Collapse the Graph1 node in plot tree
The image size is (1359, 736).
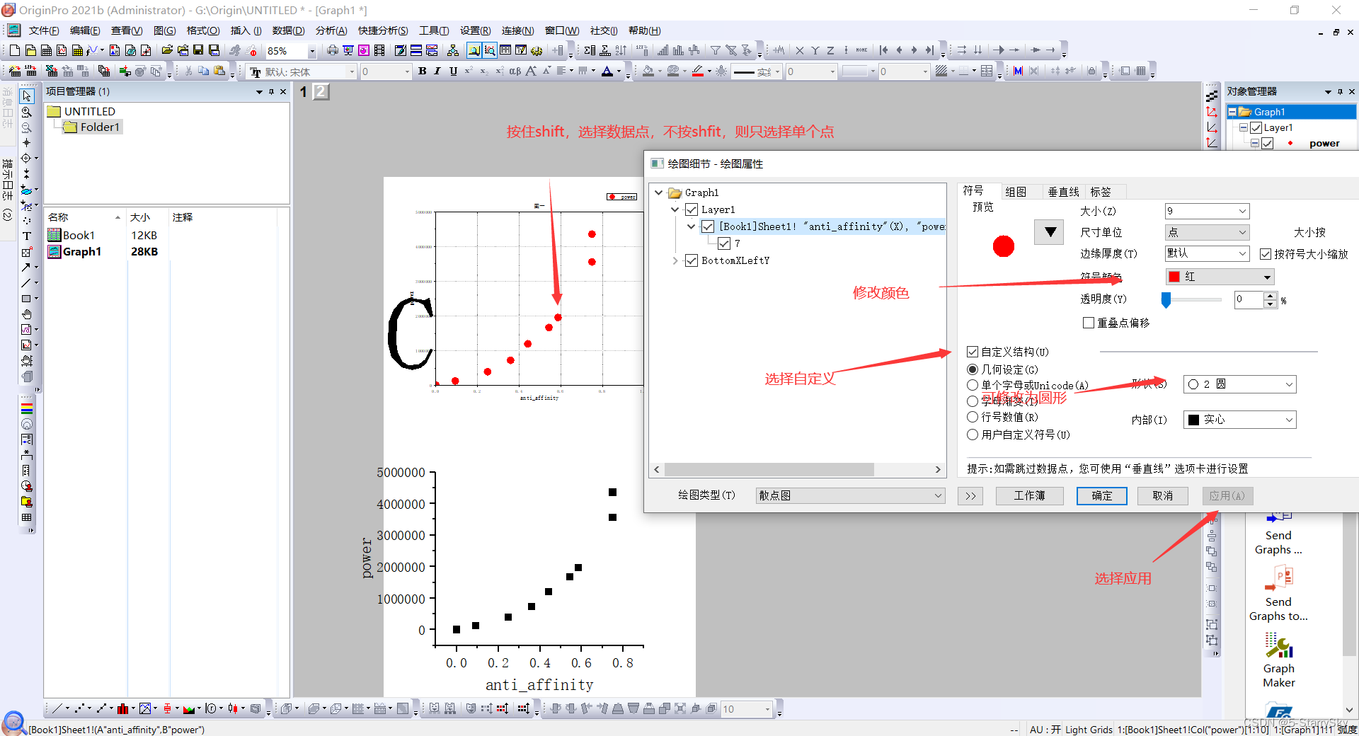(x=659, y=192)
